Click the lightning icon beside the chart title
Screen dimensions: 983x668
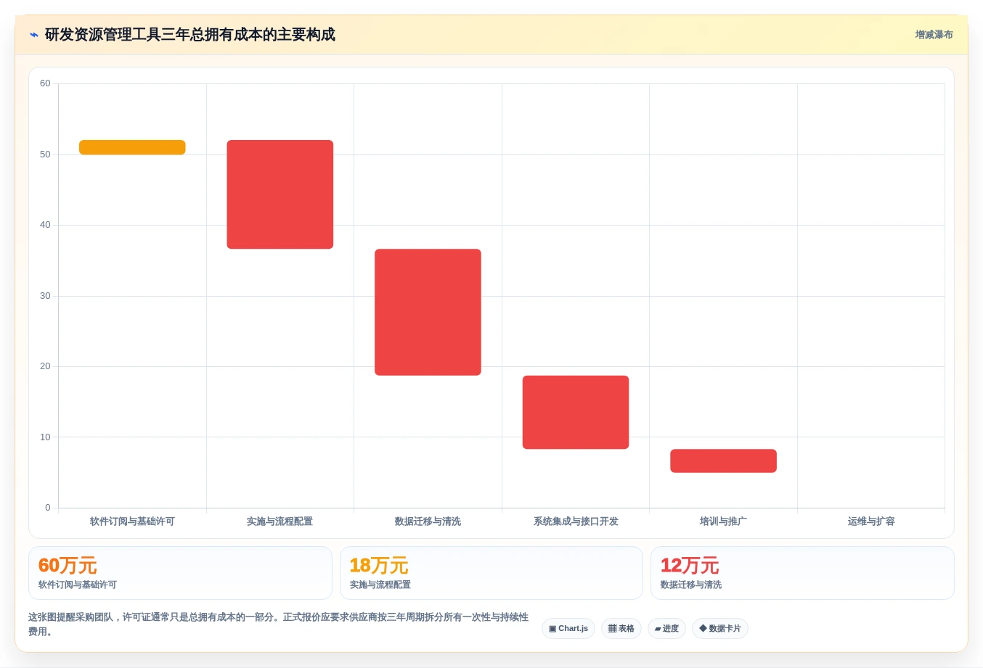point(34,35)
